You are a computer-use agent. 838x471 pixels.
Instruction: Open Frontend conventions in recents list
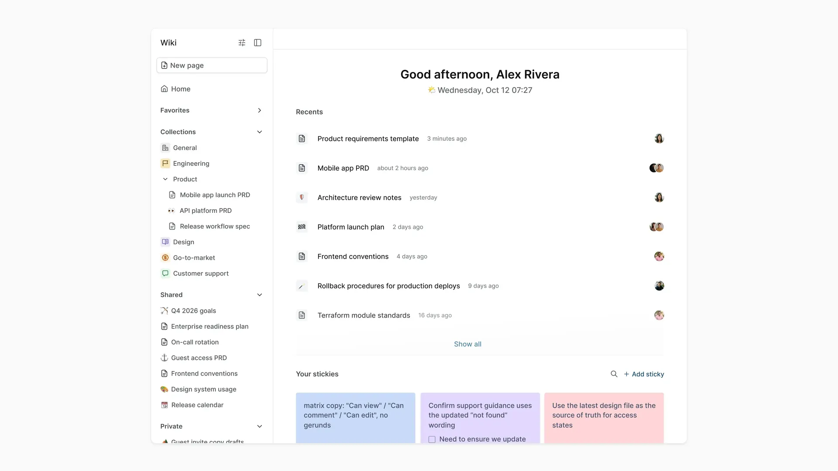click(480, 256)
